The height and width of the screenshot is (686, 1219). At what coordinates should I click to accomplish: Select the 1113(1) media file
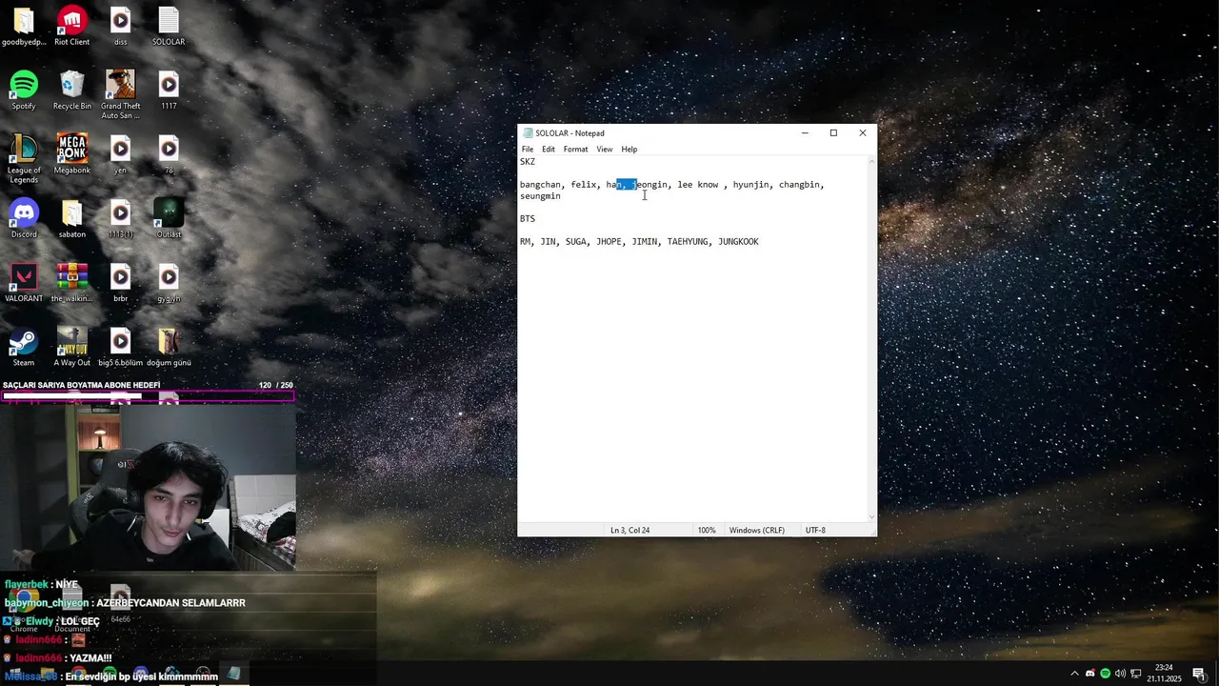pos(120,218)
